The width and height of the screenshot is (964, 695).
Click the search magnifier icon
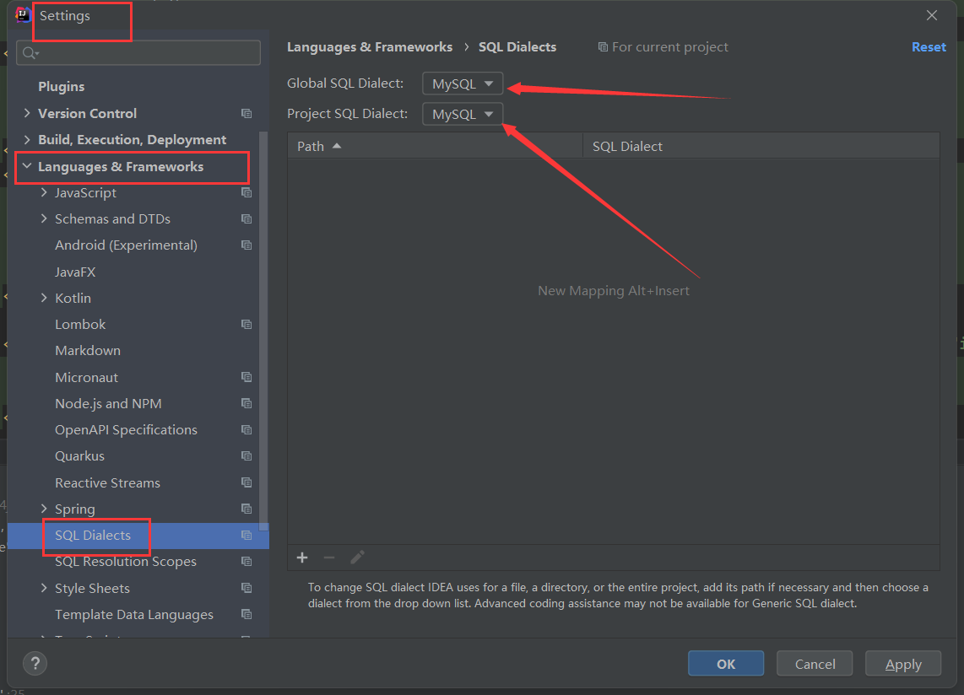[30, 53]
